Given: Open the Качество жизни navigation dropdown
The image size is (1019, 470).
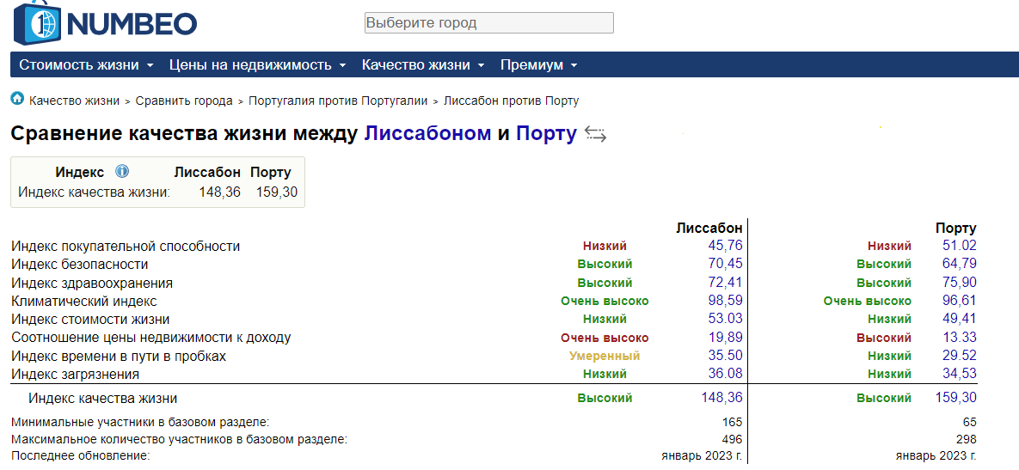Looking at the screenshot, I should (423, 65).
